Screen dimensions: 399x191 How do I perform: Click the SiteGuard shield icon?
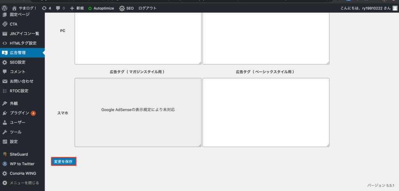coord(5,154)
